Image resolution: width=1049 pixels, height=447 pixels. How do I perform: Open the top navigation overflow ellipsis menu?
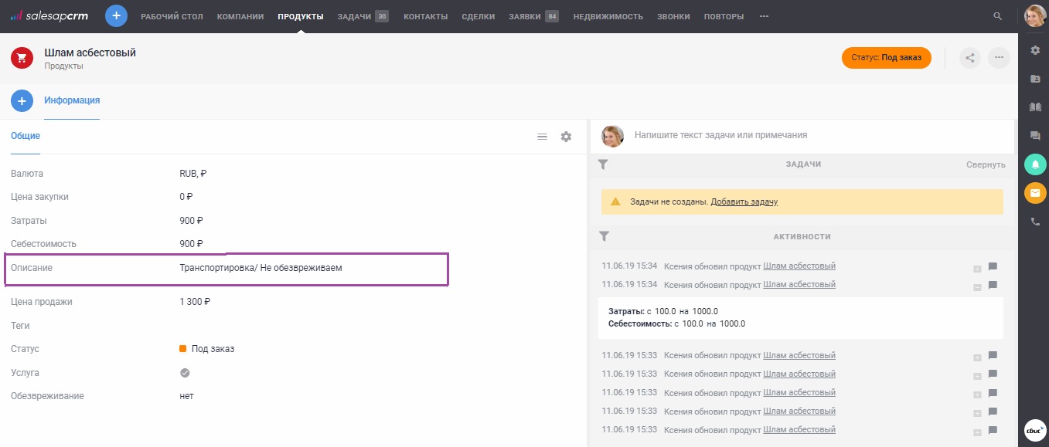pos(764,16)
